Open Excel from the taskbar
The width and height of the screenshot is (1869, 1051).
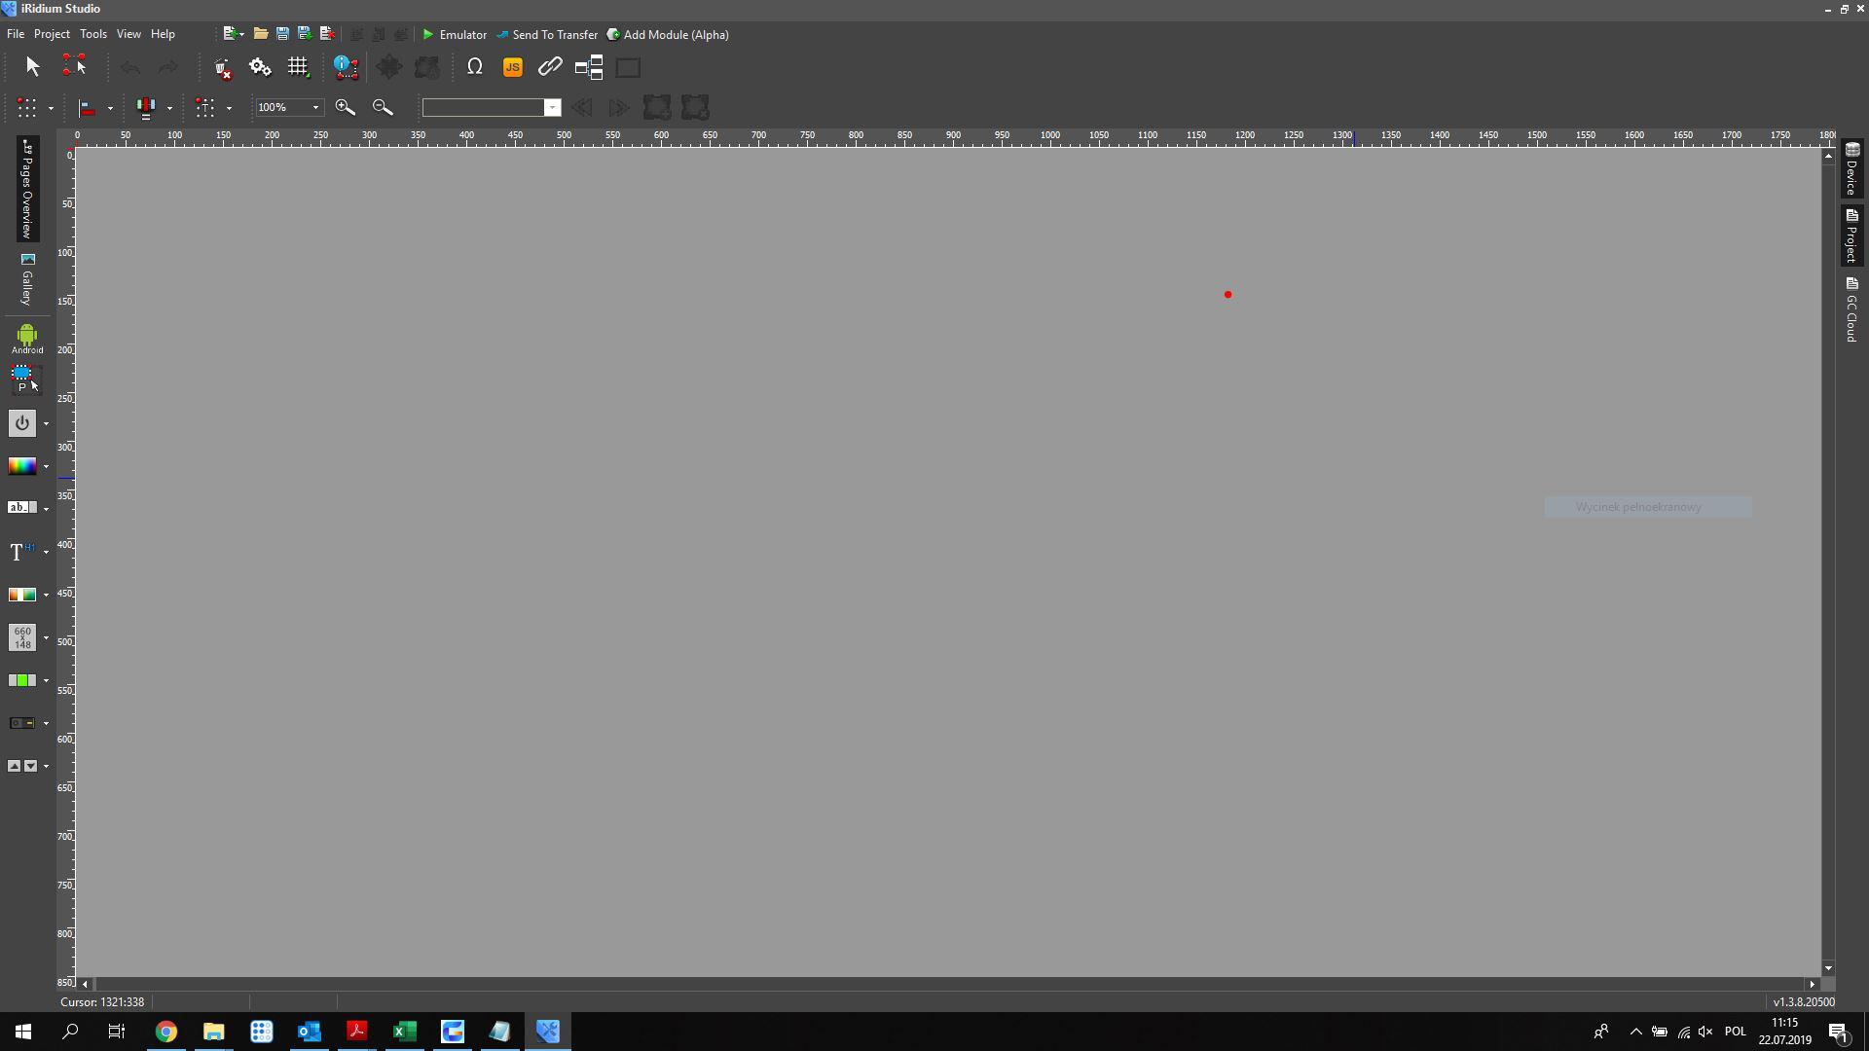(x=404, y=1032)
